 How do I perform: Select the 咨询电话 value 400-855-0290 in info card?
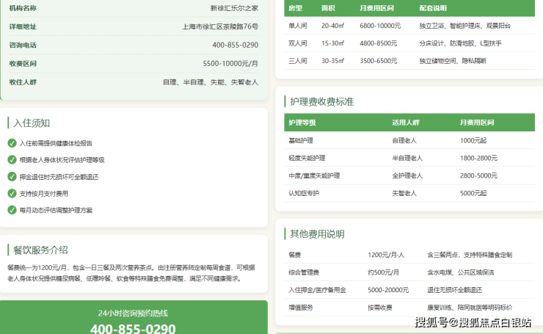point(235,45)
